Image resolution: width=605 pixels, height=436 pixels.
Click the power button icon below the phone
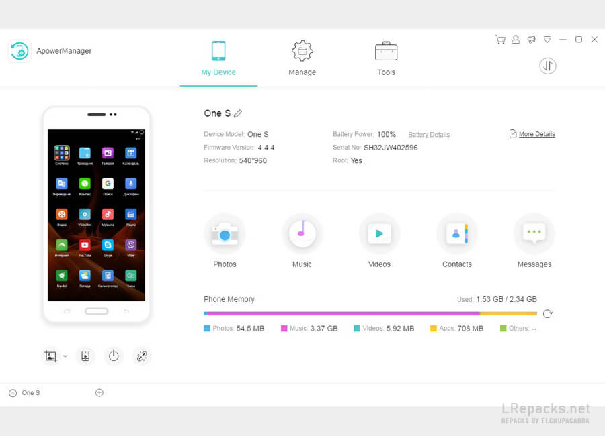click(114, 356)
